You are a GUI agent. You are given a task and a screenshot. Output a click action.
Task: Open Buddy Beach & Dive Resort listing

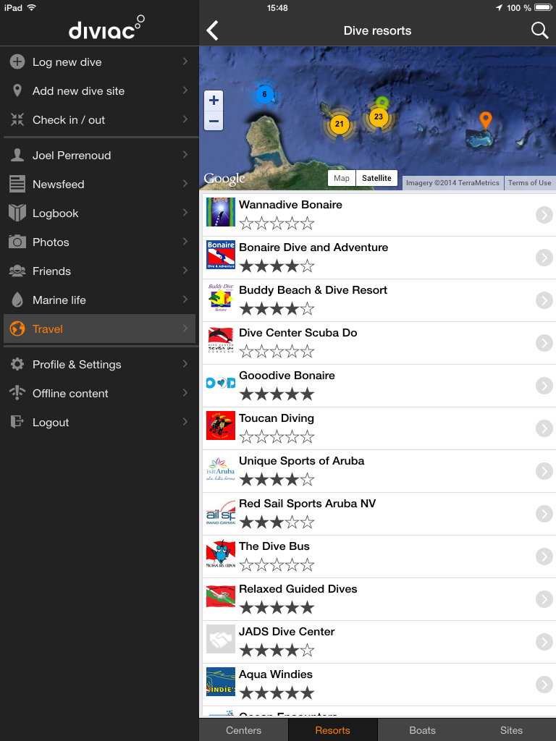pos(379,300)
